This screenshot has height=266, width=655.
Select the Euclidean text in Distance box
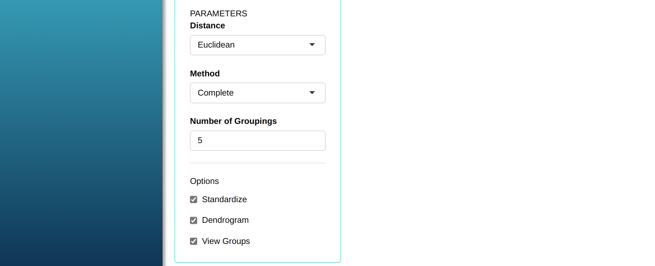(216, 45)
